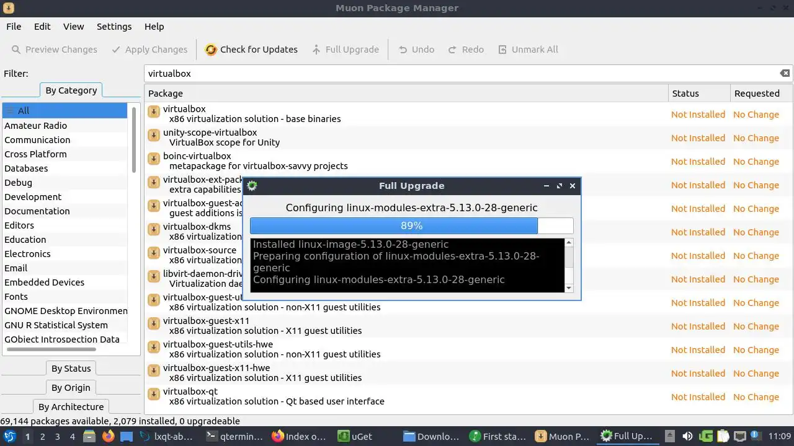
Task: Open the File menu
Action: tap(14, 27)
